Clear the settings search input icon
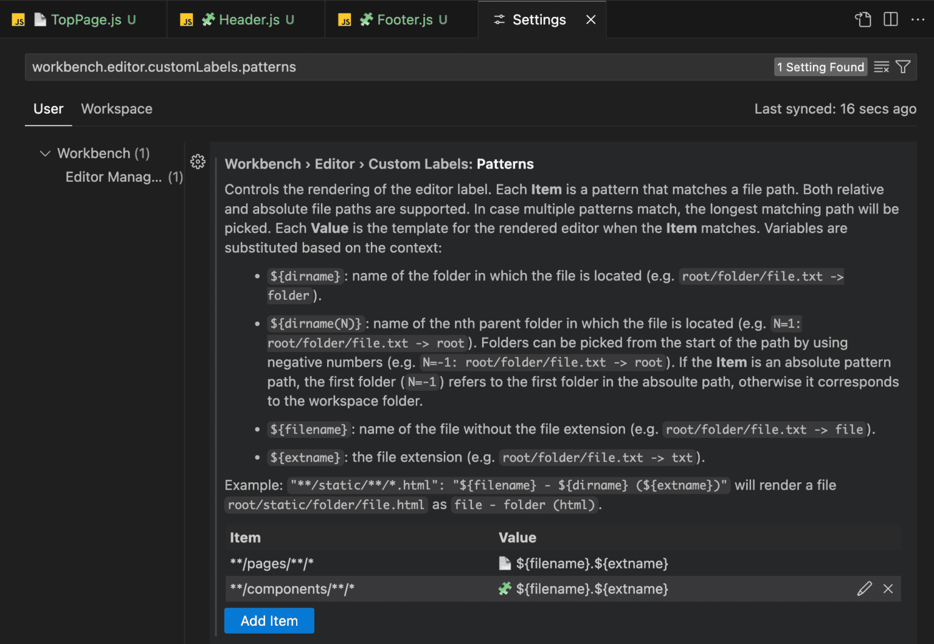The width and height of the screenshot is (934, 644). pyautogui.click(x=881, y=67)
